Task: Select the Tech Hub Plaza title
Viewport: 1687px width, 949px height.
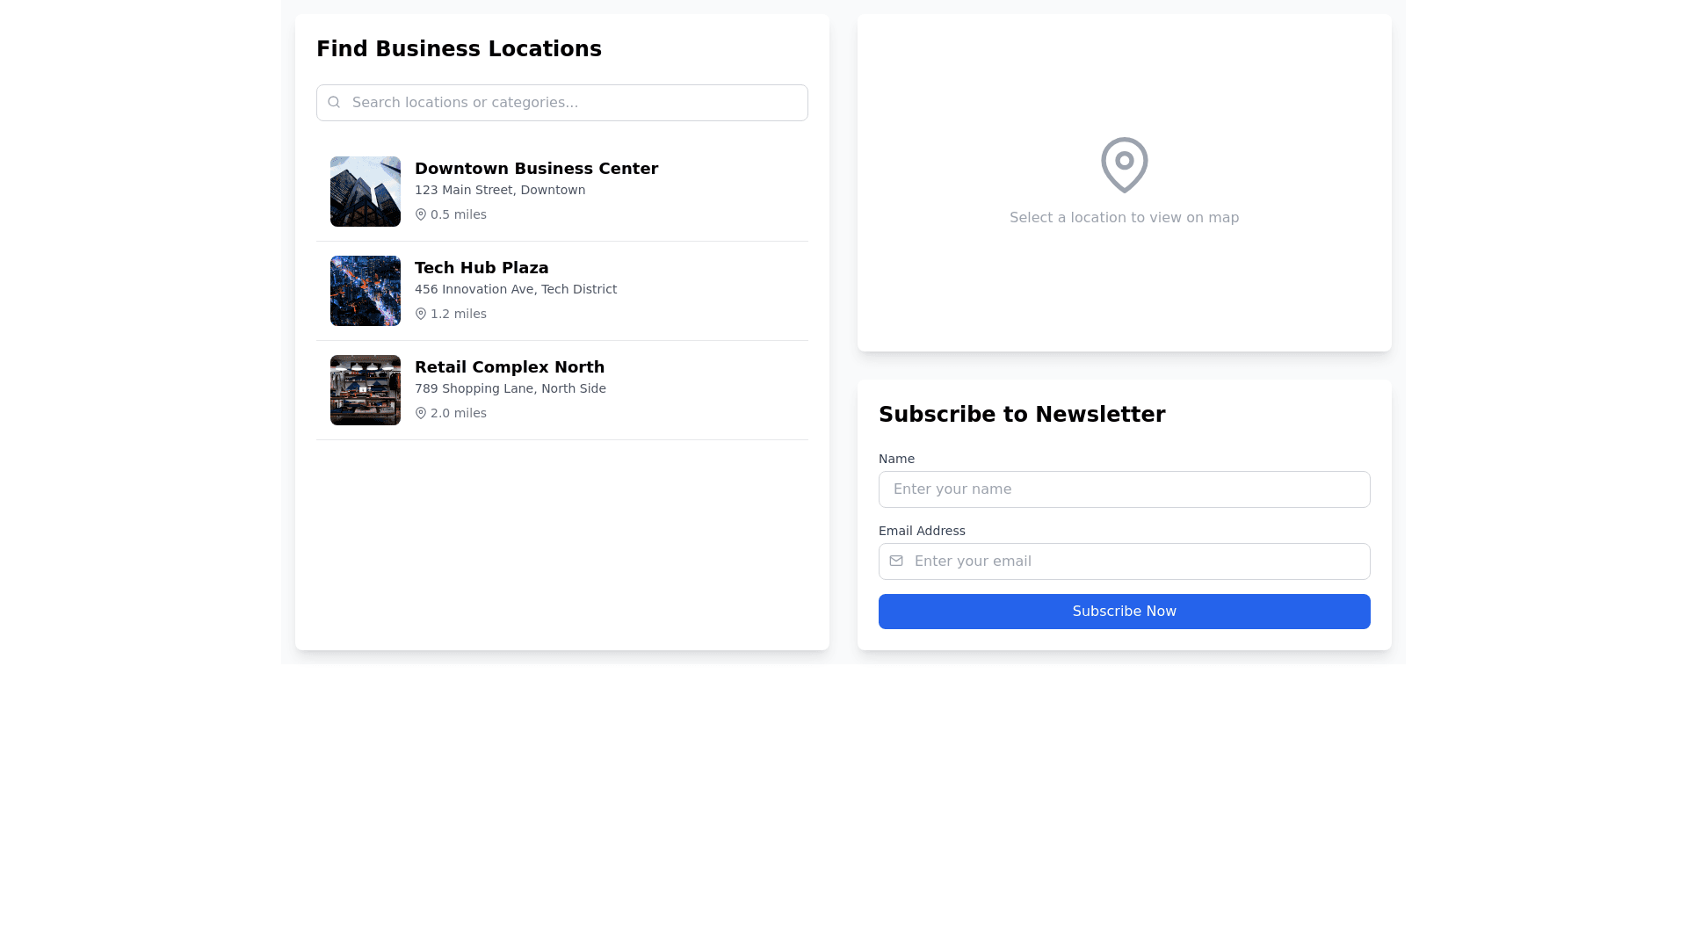Action: [481, 268]
